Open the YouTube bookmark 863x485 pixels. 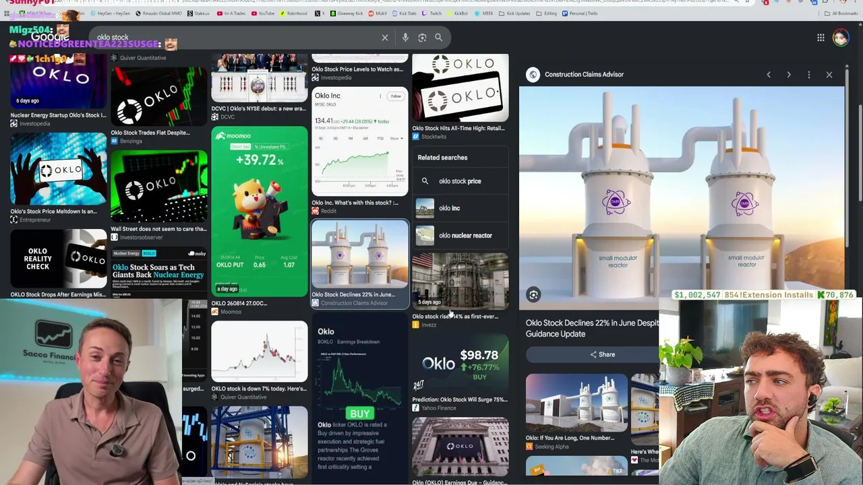(263, 13)
